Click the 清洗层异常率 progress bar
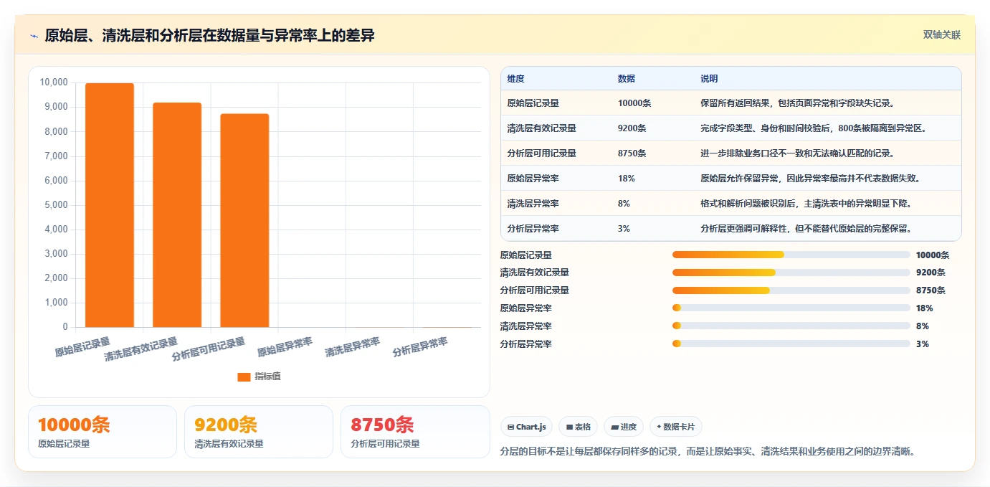The width and height of the screenshot is (990, 487). pos(791,326)
